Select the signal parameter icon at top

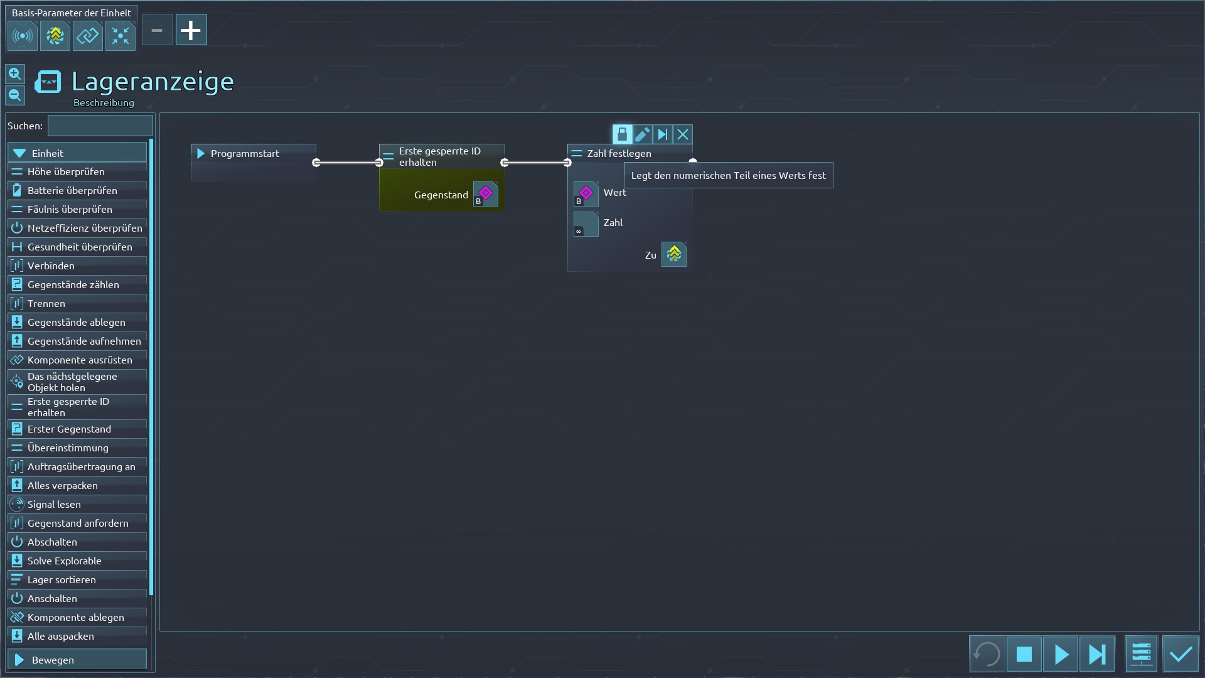tap(23, 36)
